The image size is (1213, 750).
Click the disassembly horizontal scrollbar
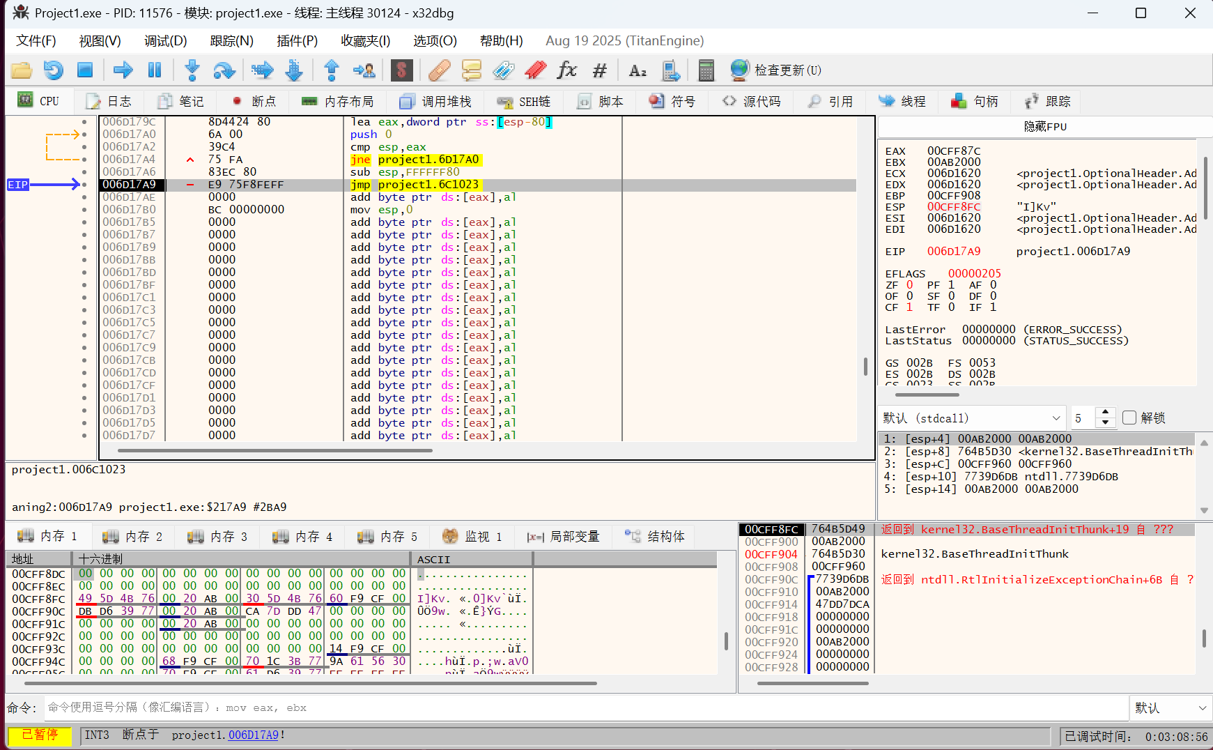pos(275,451)
